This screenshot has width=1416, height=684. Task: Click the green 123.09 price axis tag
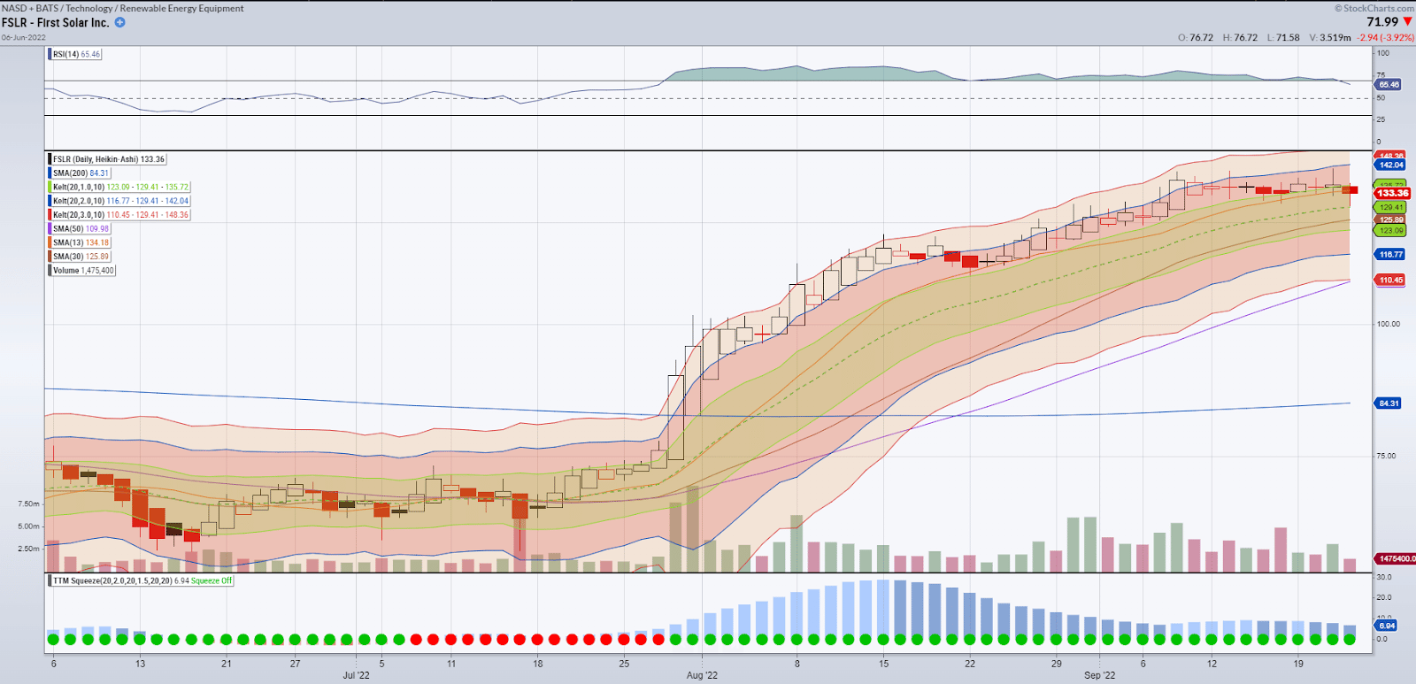coord(1390,230)
